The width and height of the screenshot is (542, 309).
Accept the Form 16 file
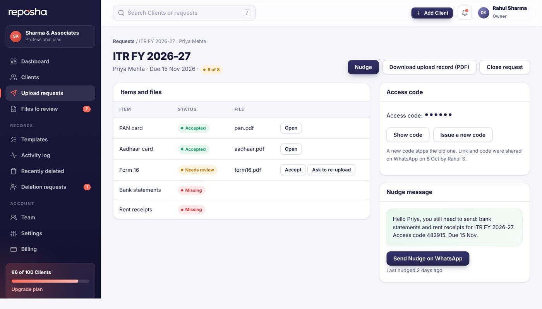pos(293,170)
